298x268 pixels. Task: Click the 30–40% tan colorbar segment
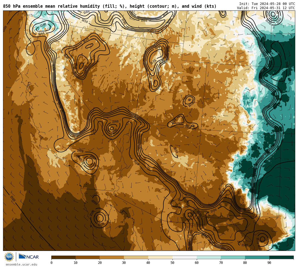[x=136, y=257]
